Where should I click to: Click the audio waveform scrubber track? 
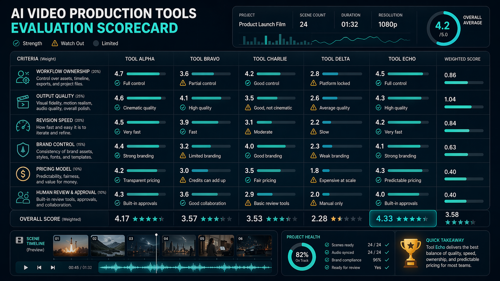[x=185, y=268]
